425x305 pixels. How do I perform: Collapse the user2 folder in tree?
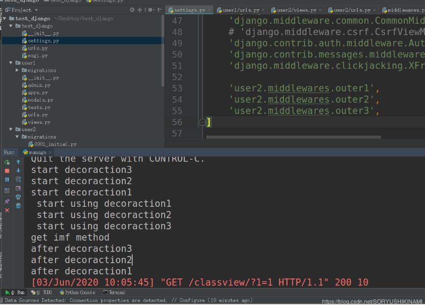(11, 130)
